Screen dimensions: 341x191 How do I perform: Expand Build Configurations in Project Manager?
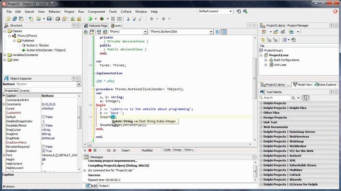266,60
